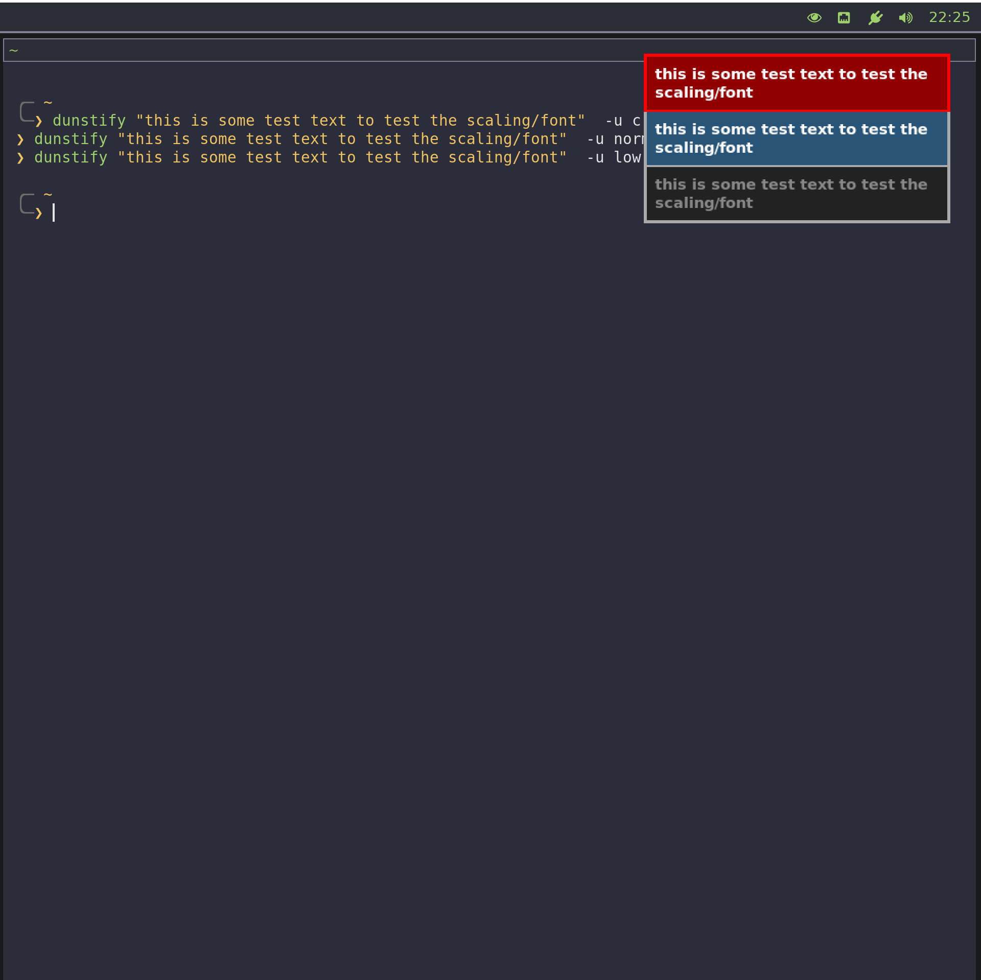Click the 22:25 clock in the bar

pos(949,17)
